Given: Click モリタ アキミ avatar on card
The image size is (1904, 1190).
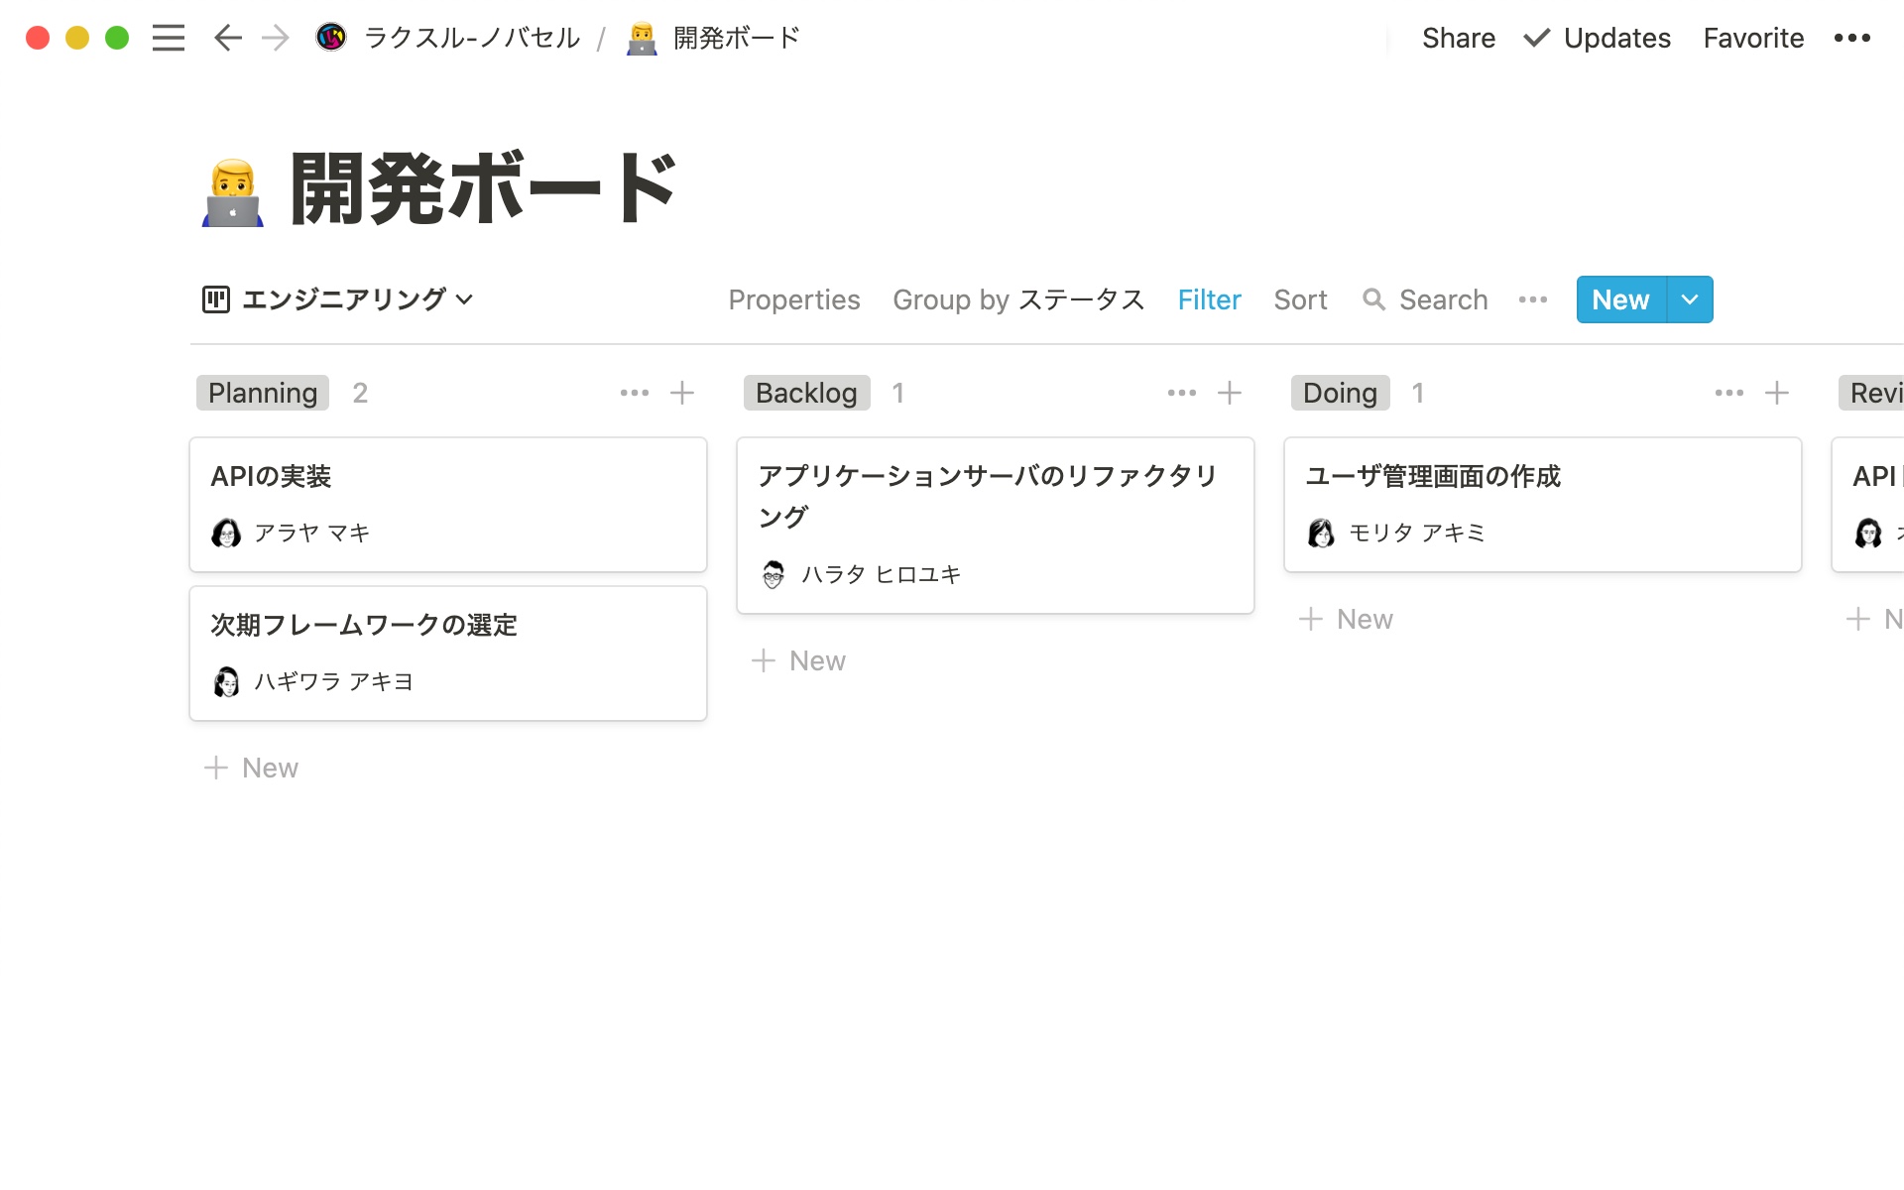Looking at the screenshot, I should (1321, 534).
